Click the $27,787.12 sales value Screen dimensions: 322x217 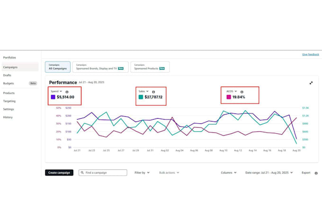(x=153, y=97)
